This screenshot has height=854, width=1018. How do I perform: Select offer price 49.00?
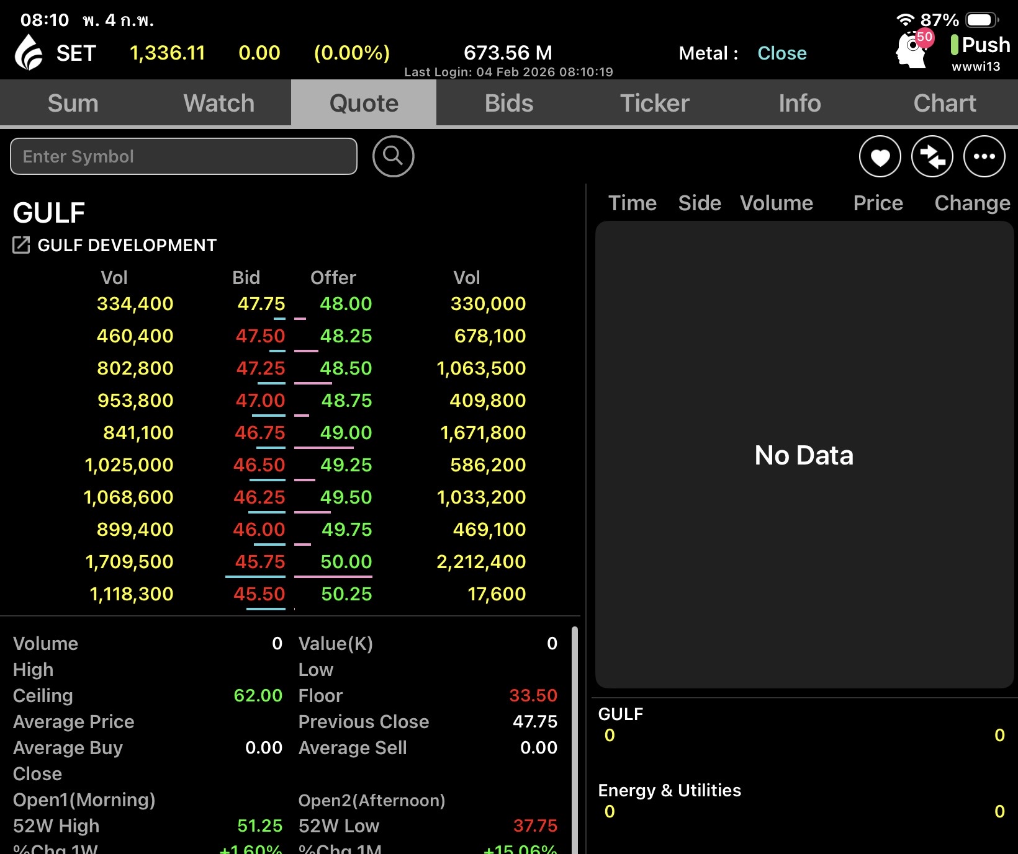click(346, 432)
